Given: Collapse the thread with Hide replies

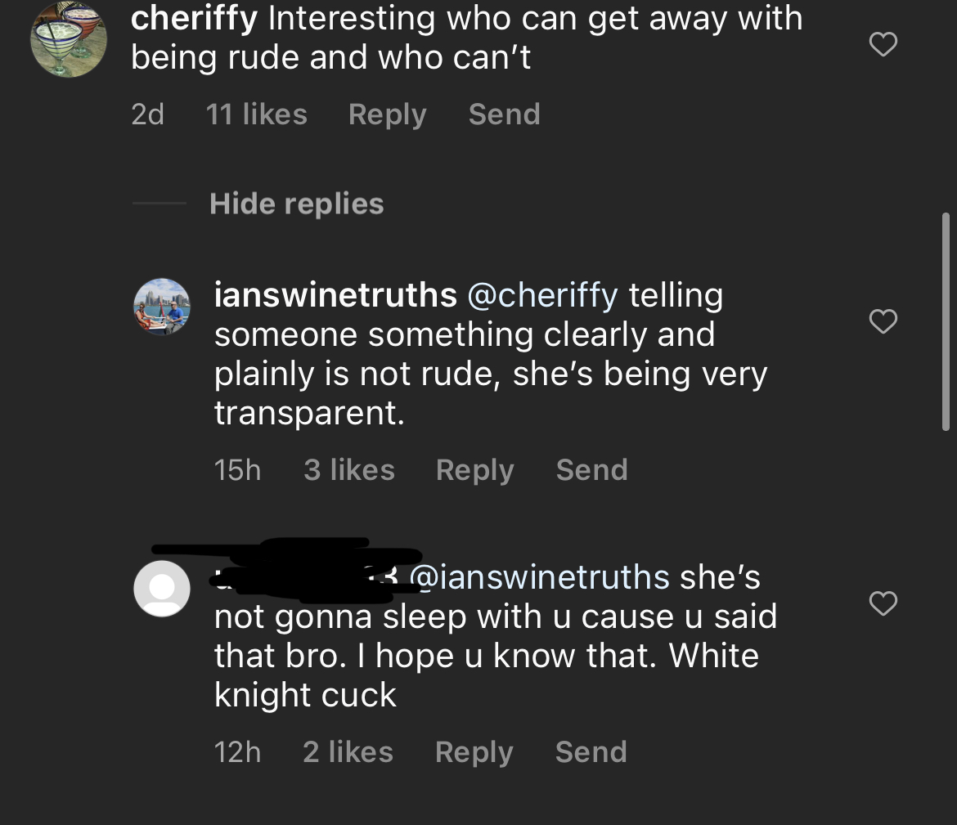Looking at the screenshot, I should click(x=297, y=204).
